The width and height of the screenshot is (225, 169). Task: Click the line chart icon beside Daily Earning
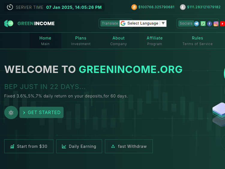64,146
